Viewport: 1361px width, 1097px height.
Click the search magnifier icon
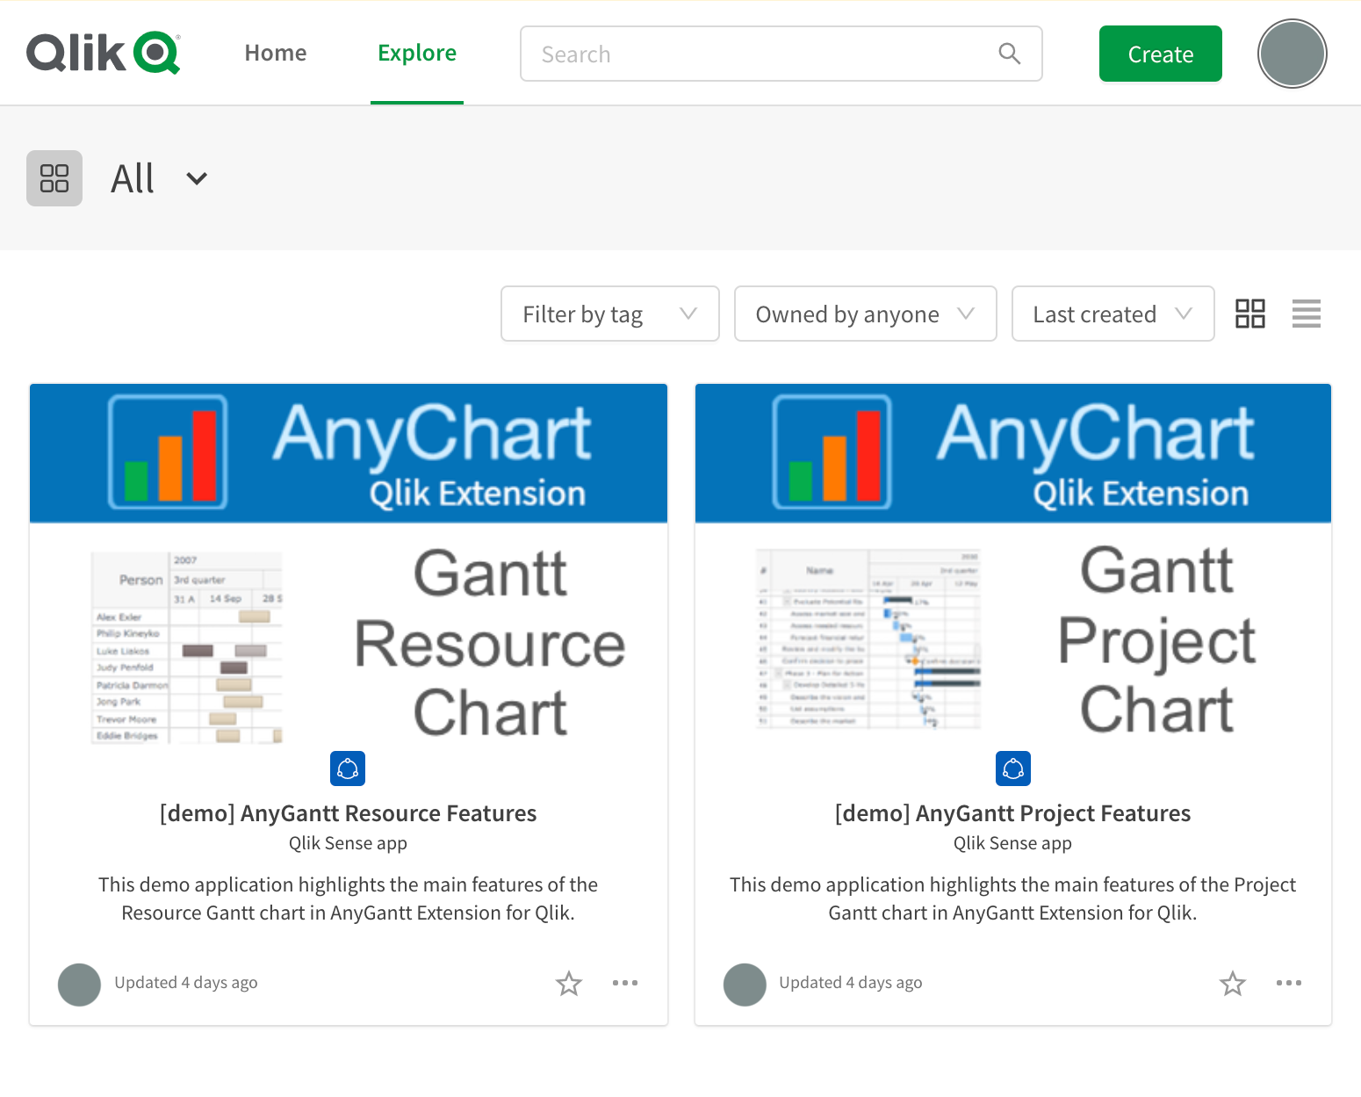point(1010,54)
